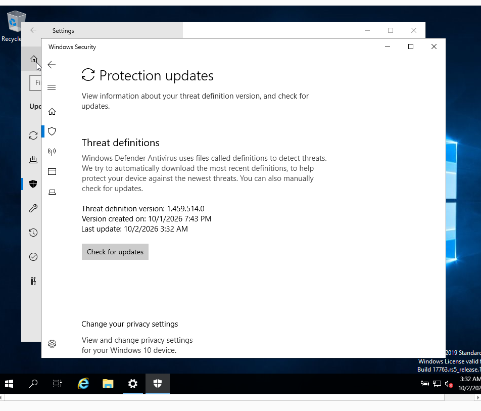Go to Home in the Settings window
The height and width of the screenshot is (411, 481).
[33, 59]
